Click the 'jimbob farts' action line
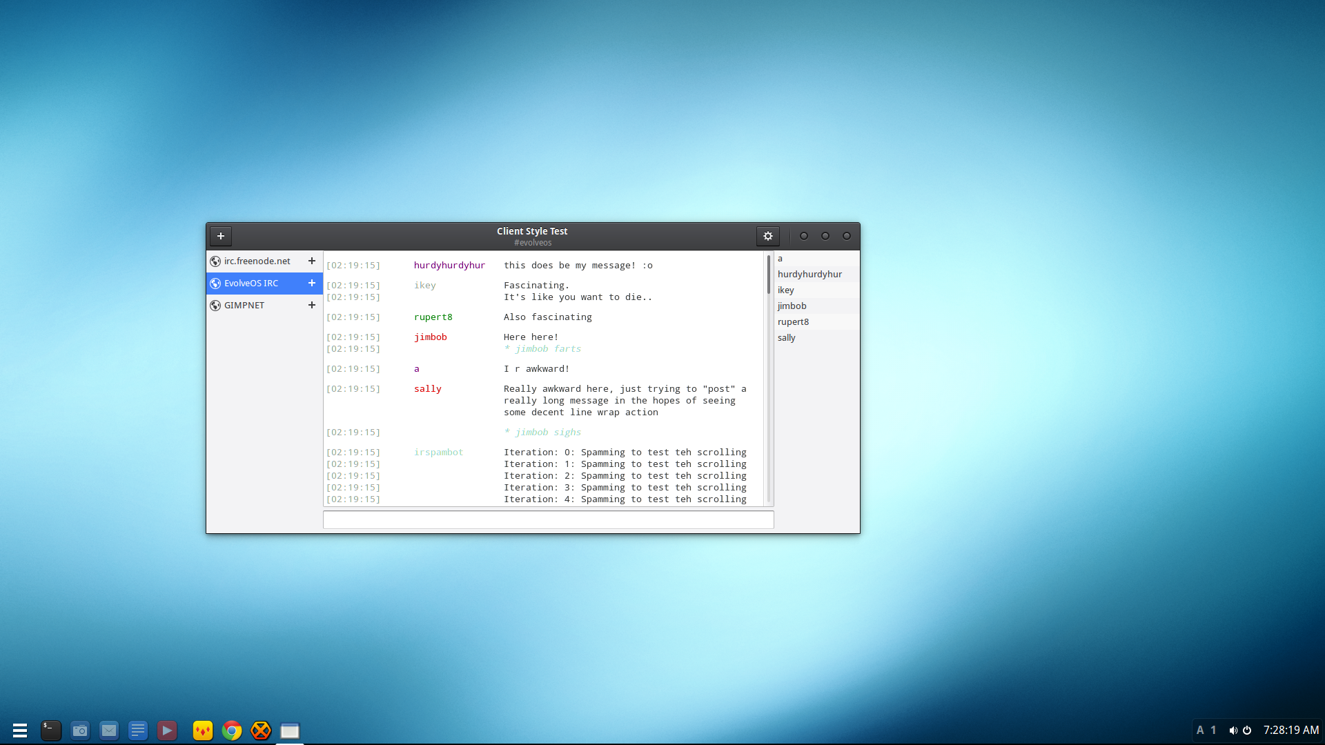 click(x=542, y=349)
